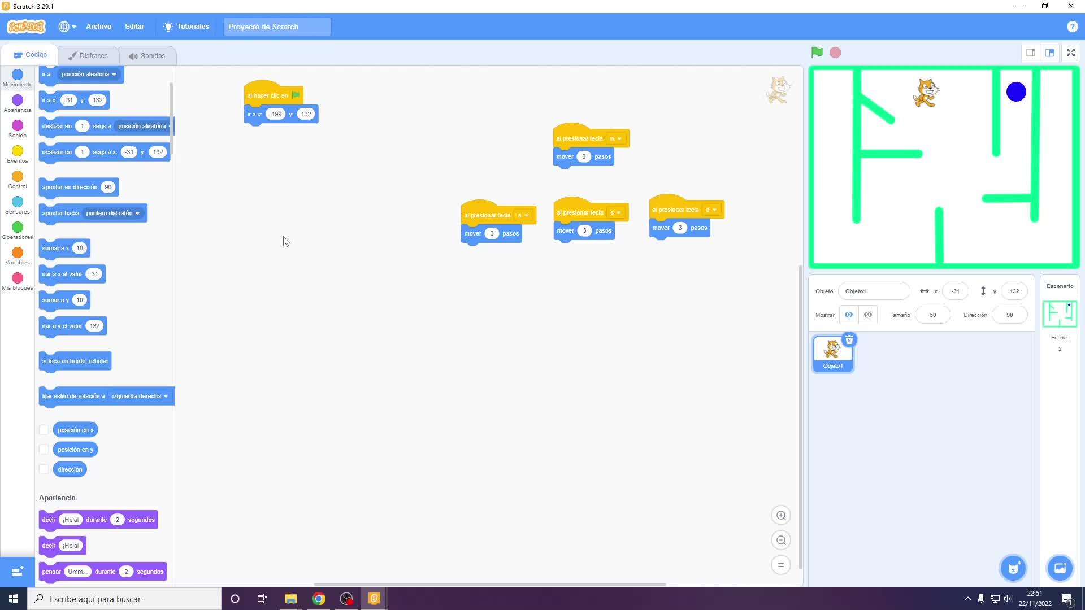Open Tutoriales
1085x610 pixels.
(186, 27)
